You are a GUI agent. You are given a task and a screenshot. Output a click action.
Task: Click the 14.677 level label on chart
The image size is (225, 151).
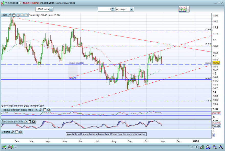point(73,78)
